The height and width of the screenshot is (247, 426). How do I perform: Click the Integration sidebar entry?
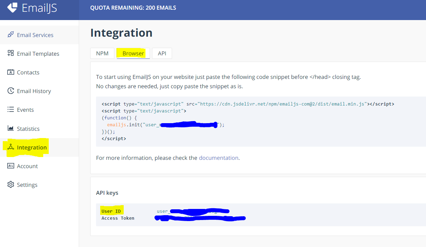[31, 147]
